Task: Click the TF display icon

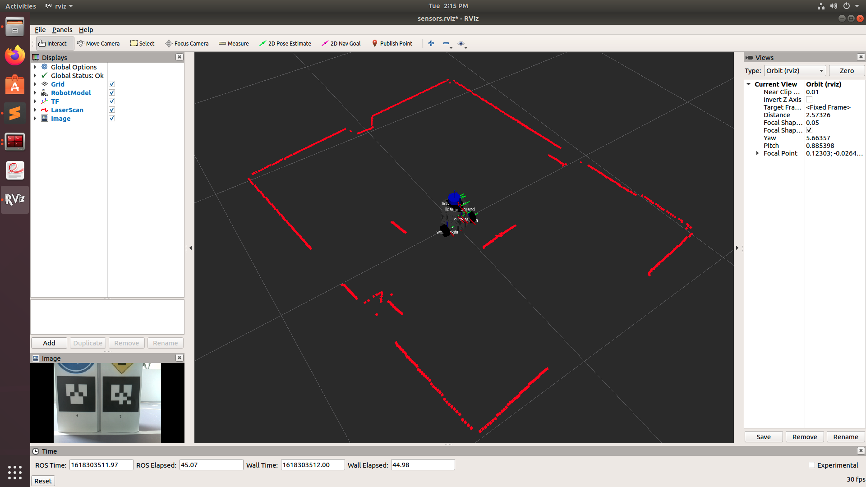Action: tap(45, 101)
